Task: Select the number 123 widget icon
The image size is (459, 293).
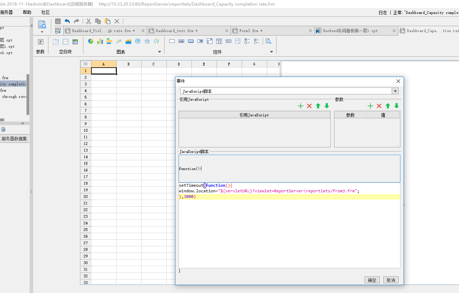Action: pos(228,41)
